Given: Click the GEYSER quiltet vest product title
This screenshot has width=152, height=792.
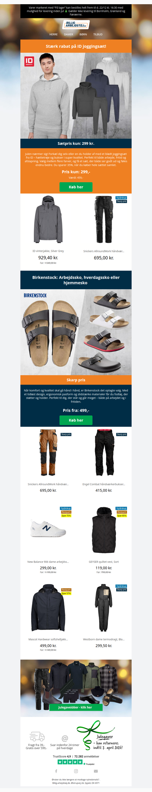Looking at the screenshot, I should 104,562.
